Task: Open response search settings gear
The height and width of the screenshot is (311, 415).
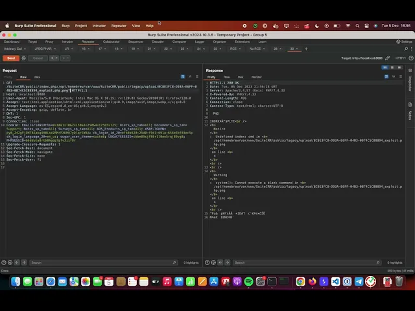Action: pyautogui.click(x=213, y=262)
